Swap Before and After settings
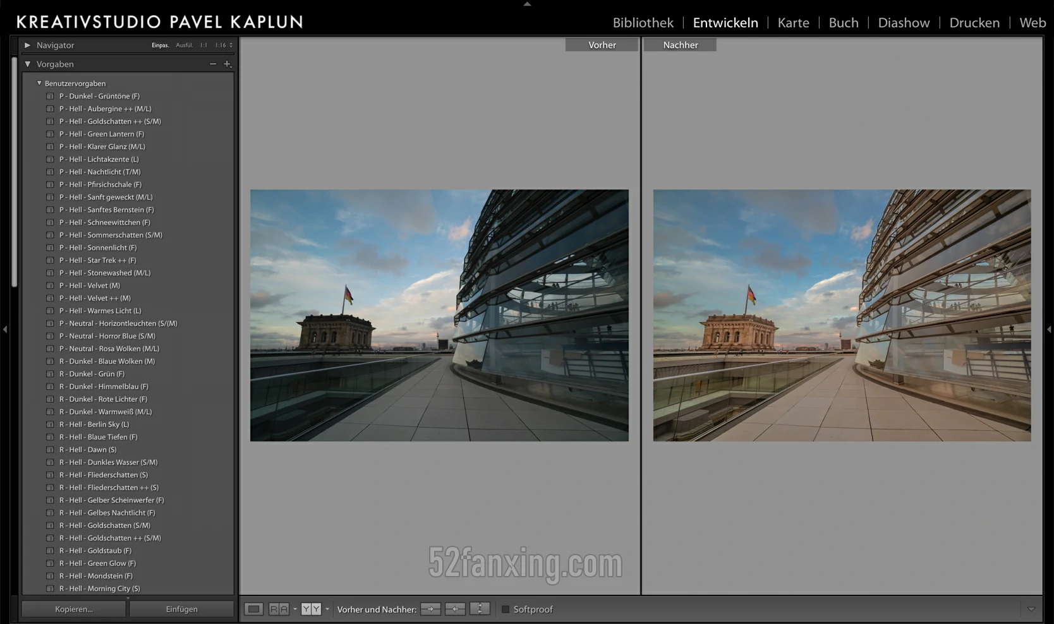This screenshot has height=624, width=1054. click(480, 609)
